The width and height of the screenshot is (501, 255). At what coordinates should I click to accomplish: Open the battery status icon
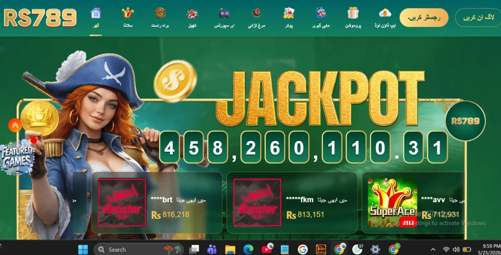(467, 249)
